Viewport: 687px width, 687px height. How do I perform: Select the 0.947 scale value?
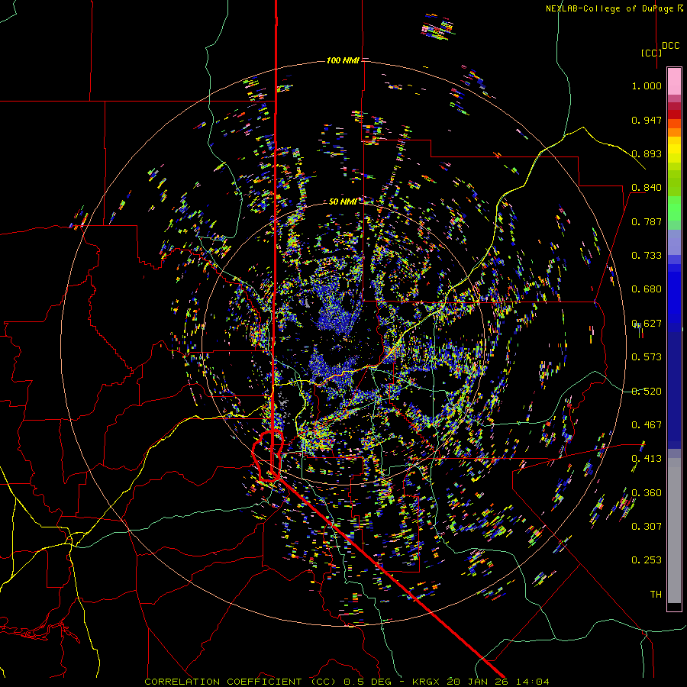(647, 120)
